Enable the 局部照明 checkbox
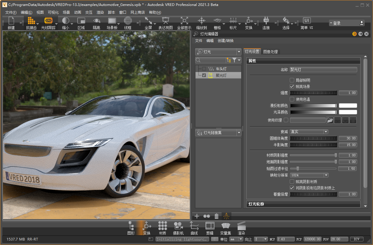This screenshot has width=373, height=245. (292, 80)
